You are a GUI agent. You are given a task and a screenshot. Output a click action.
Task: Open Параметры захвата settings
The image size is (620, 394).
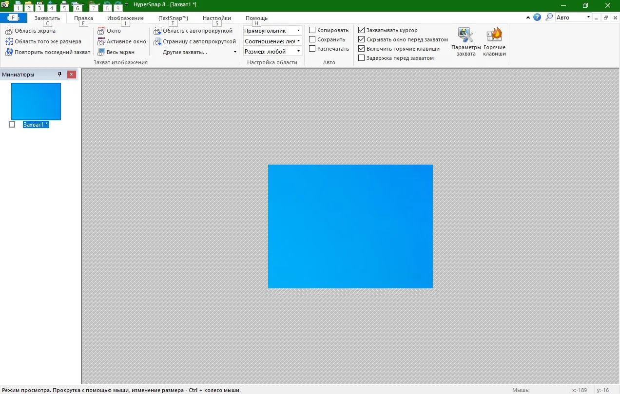point(466,42)
